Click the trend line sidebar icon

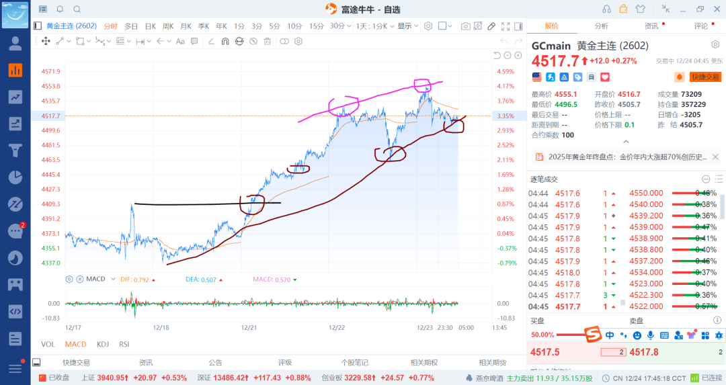point(15,97)
